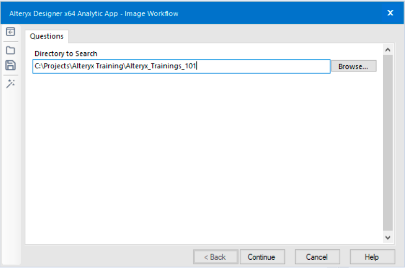The width and height of the screenshot is (405, 268).
Task: Cancel the analytic app
Action: click(x=317, y=257)
